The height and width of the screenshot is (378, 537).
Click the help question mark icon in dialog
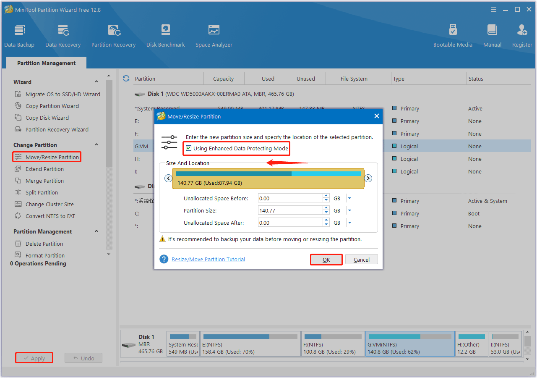click(x=164, y=259)
